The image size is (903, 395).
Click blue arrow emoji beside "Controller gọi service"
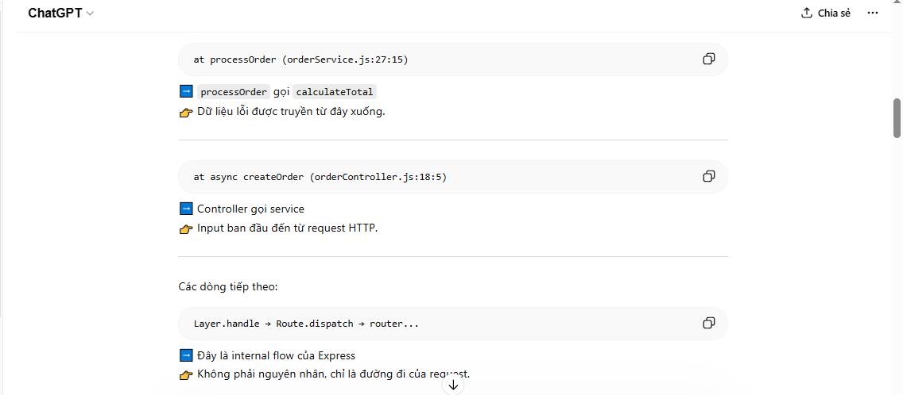click(186, 209)
